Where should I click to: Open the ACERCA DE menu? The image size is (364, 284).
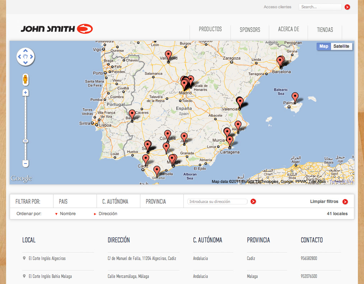(x=289, y=29)
